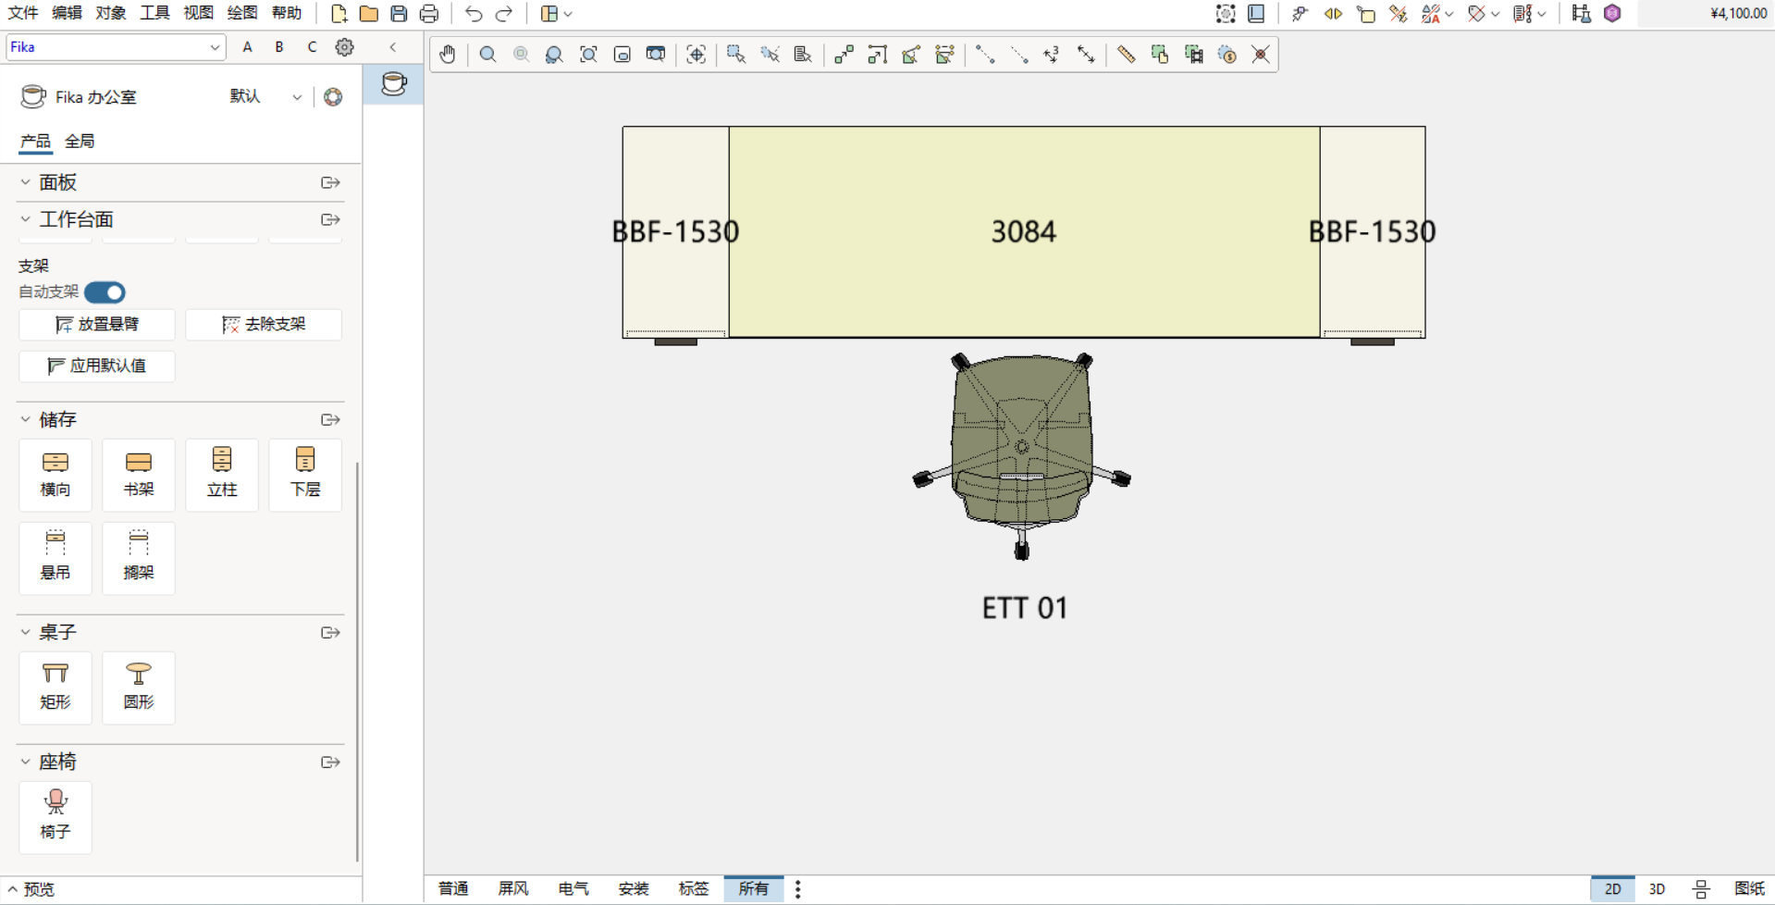Click the measuring ruler tool icon
The width and height of the screenshot is (1775, 905).
[1126, 55]
